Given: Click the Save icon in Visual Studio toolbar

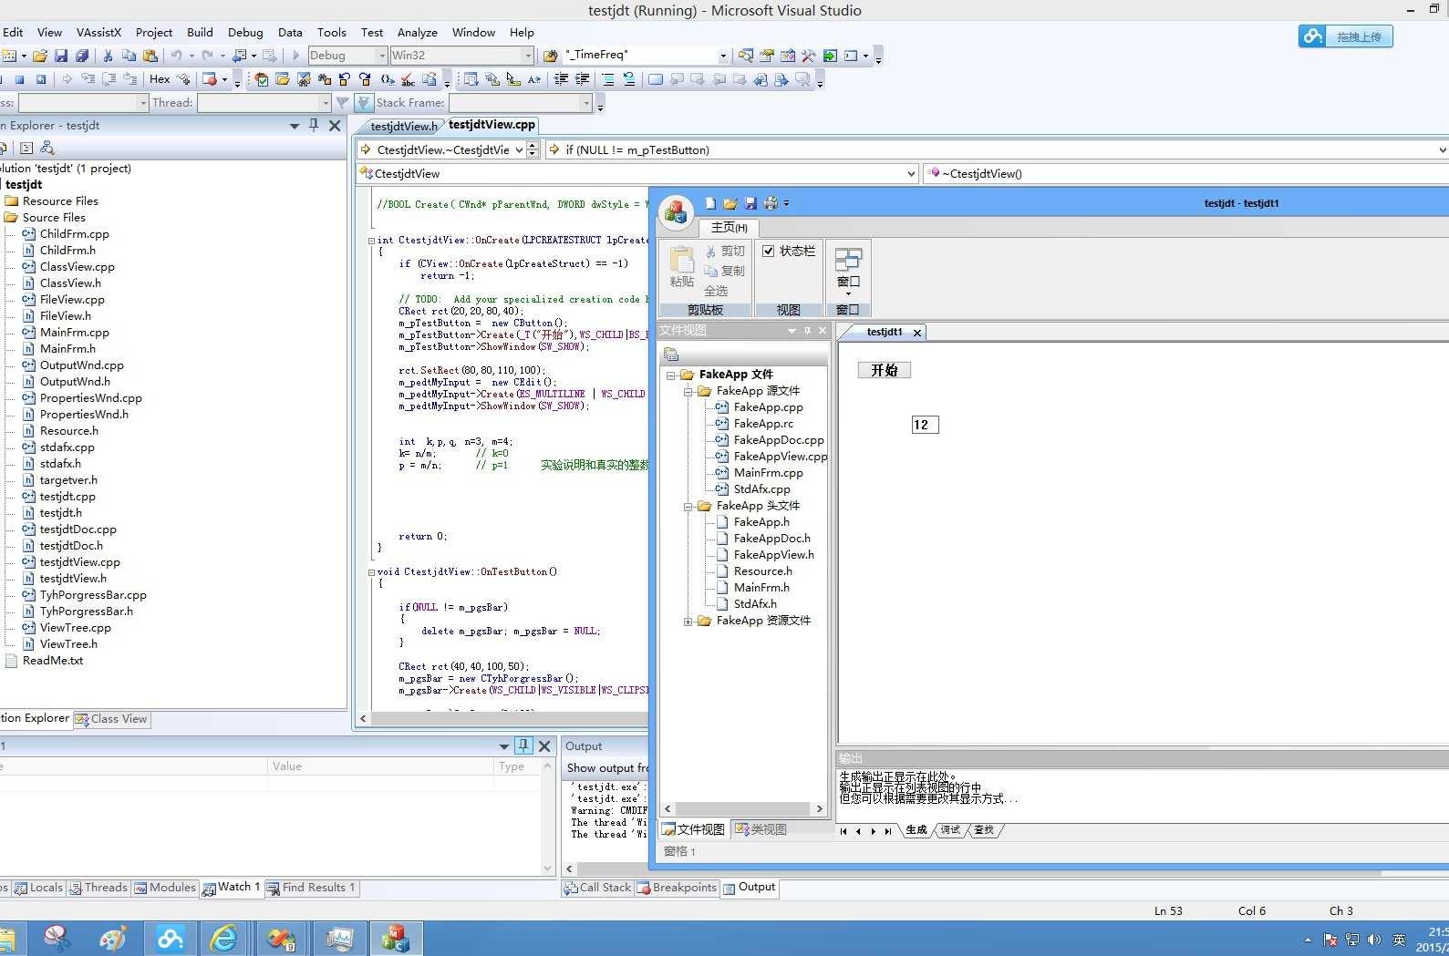Looking at the screenshot, I should pos(61,56).
